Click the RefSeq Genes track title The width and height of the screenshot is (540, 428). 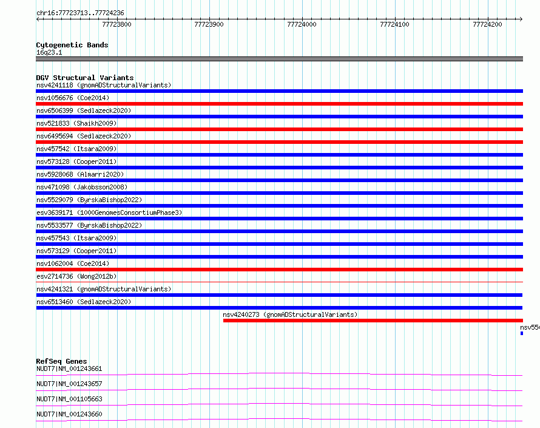pyautogui.click(x=61, y=361)
